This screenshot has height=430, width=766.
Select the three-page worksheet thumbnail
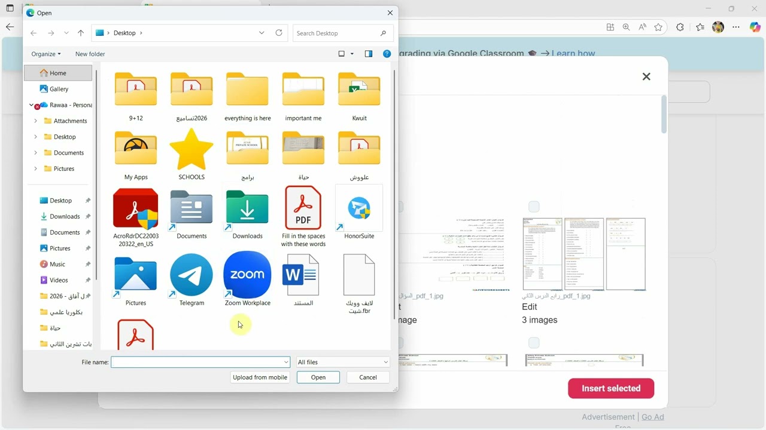pyautogui.click(x=584, y=254)
